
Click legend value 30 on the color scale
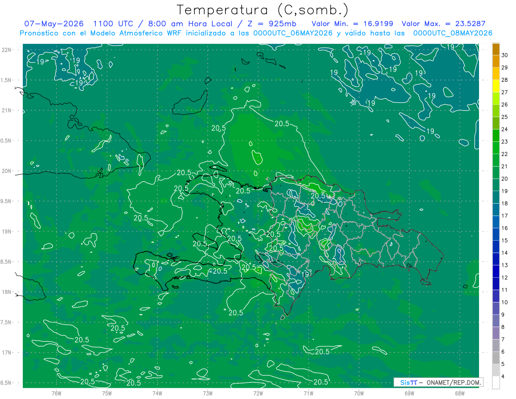coord(505,55)
